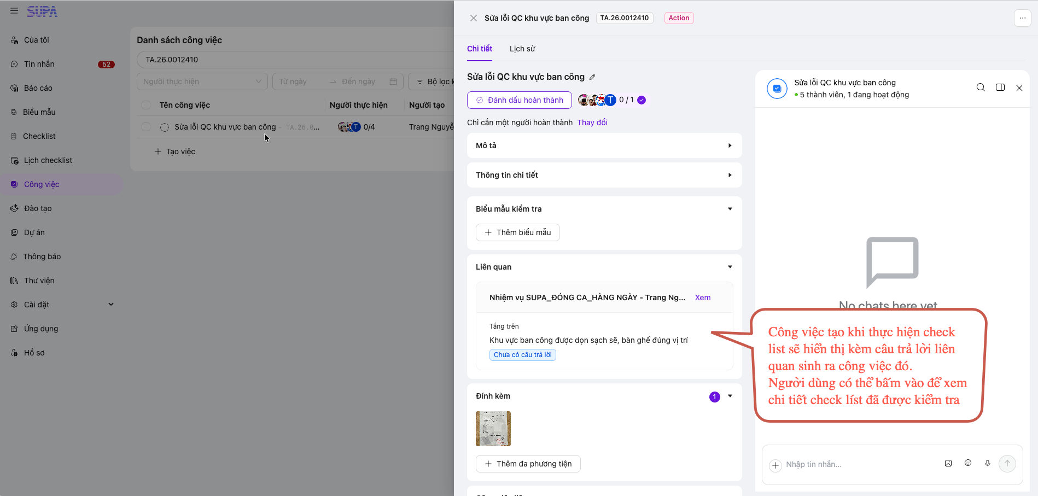Collapse the Đính kèm section
This screenshot has height=496, width=1038.
[730, 396]
